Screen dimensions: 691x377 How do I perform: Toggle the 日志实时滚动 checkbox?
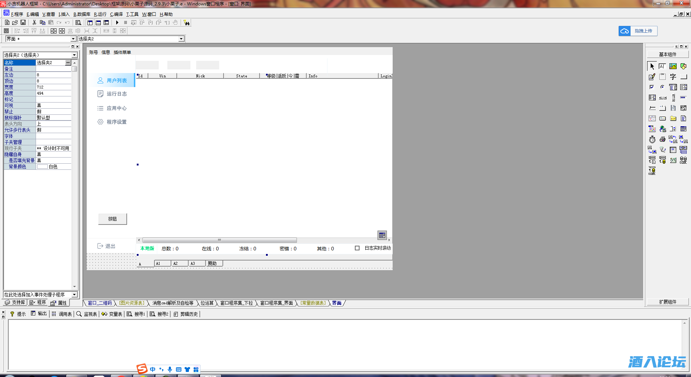(357, 248)
